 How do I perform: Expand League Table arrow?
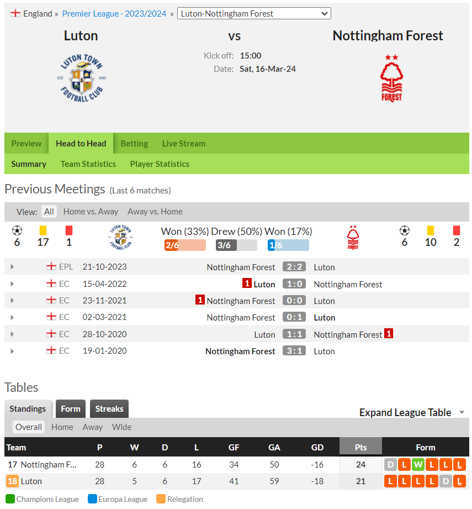(x=462, y=412)
